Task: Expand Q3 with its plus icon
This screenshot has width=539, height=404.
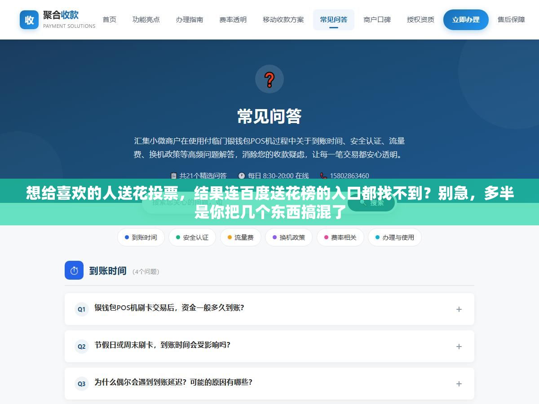Action: 459,384
